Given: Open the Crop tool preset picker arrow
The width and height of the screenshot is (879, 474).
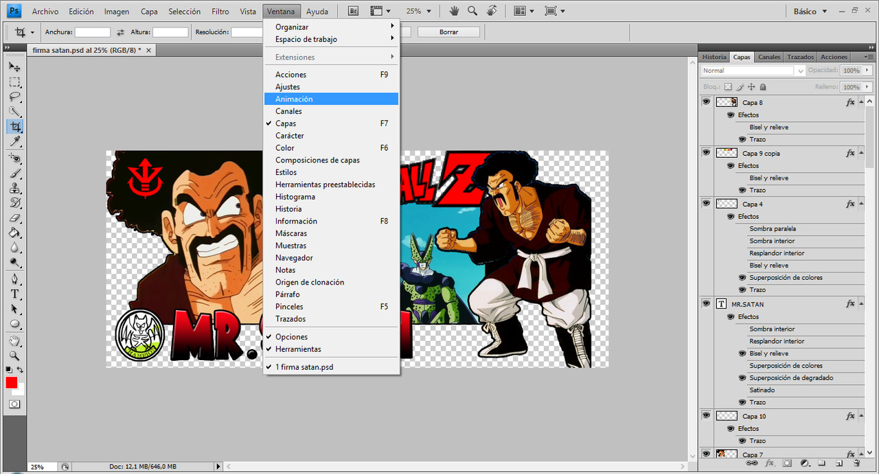Looking at the screenshot, I should 32,32.
